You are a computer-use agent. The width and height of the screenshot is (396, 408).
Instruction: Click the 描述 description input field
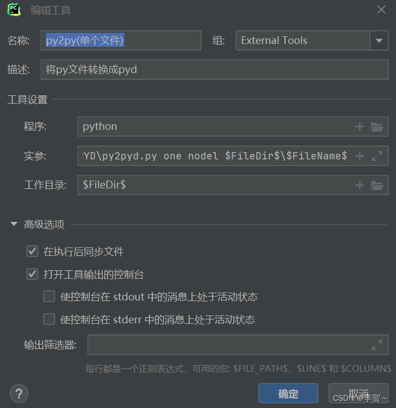tap(215, 70)
